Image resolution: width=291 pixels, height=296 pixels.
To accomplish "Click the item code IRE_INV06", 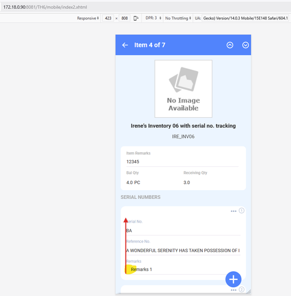I will tap(183, 137).
